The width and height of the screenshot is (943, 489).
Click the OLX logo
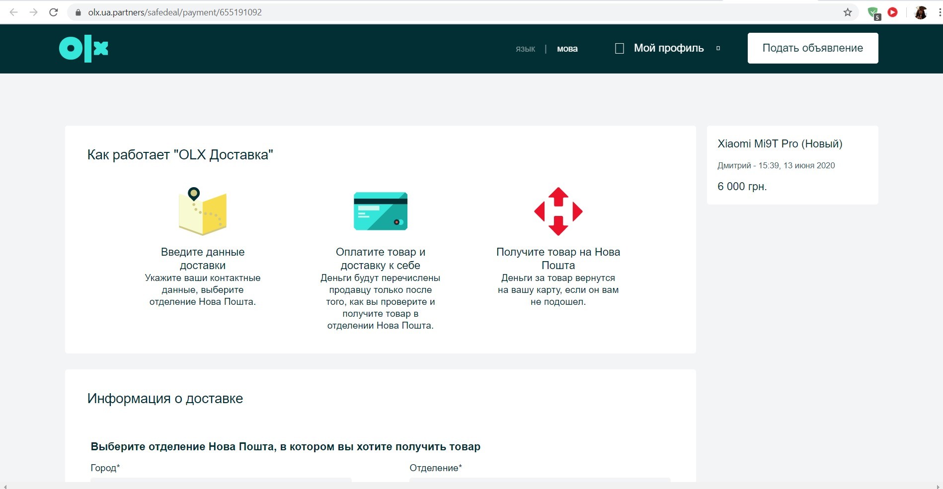[x=83, y=49]
